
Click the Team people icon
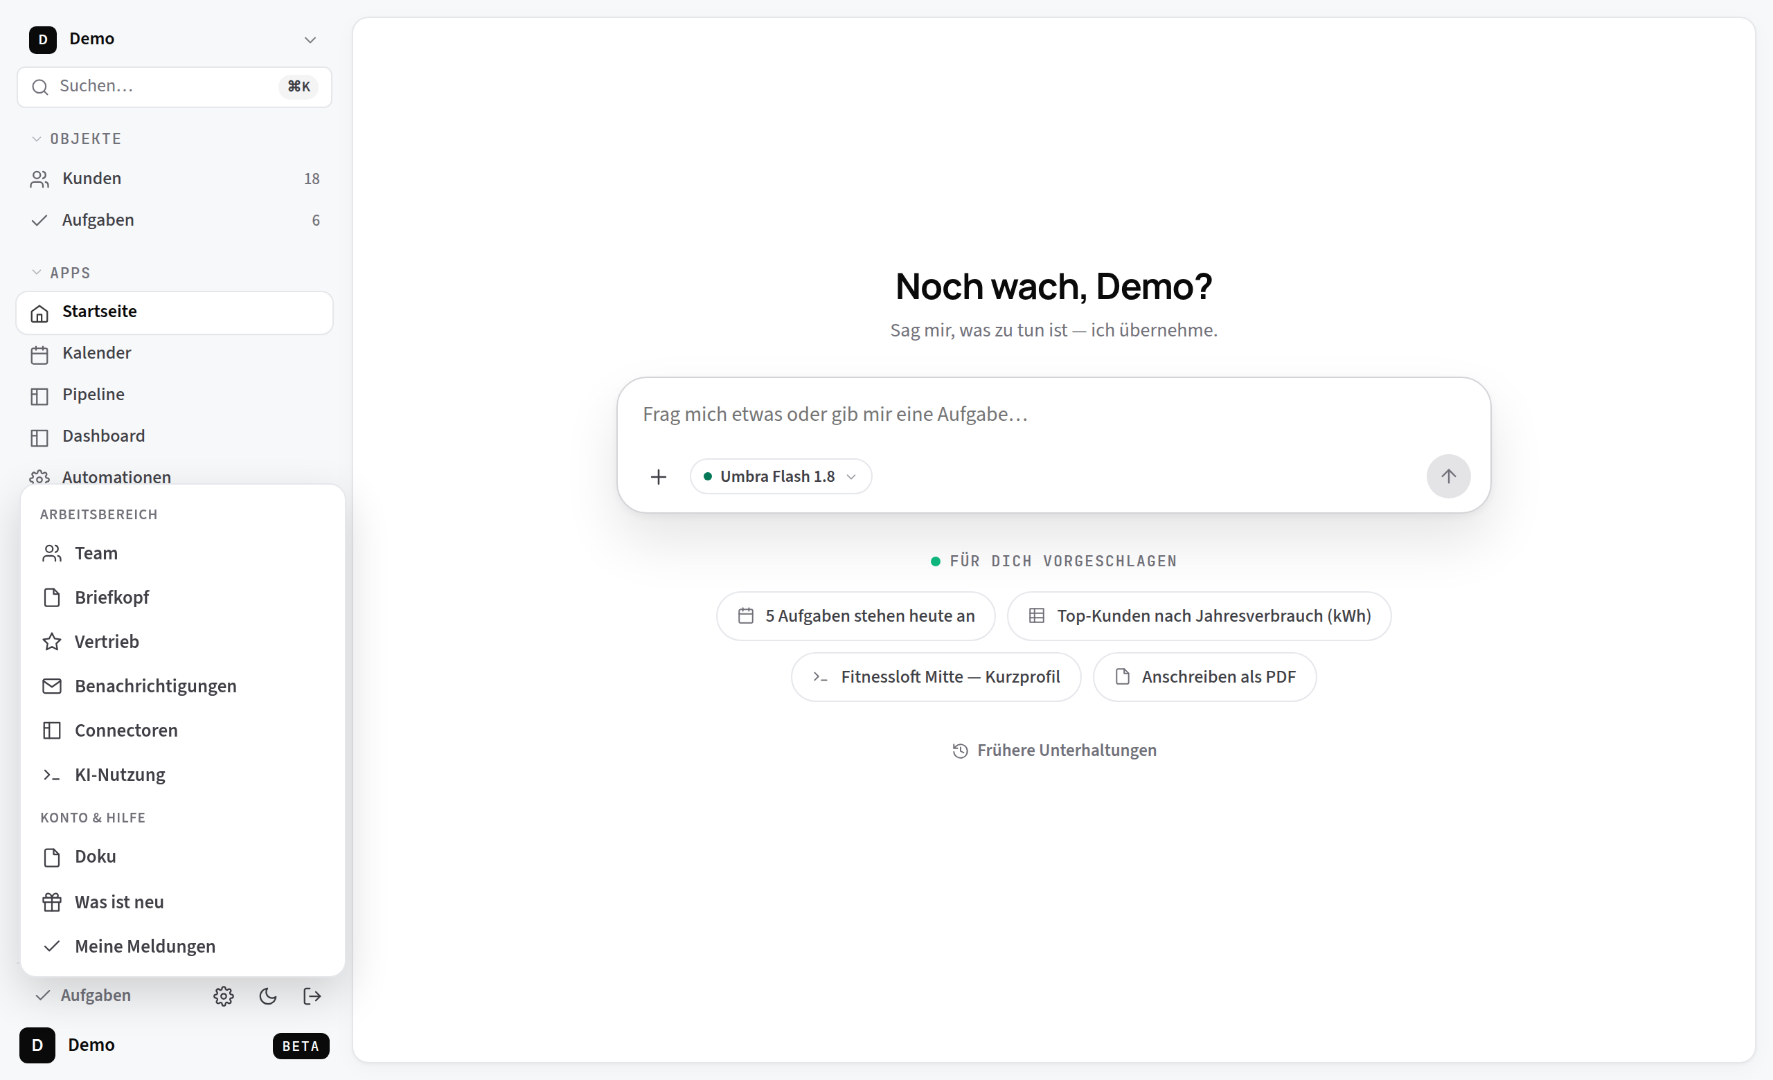click(52, 554)
